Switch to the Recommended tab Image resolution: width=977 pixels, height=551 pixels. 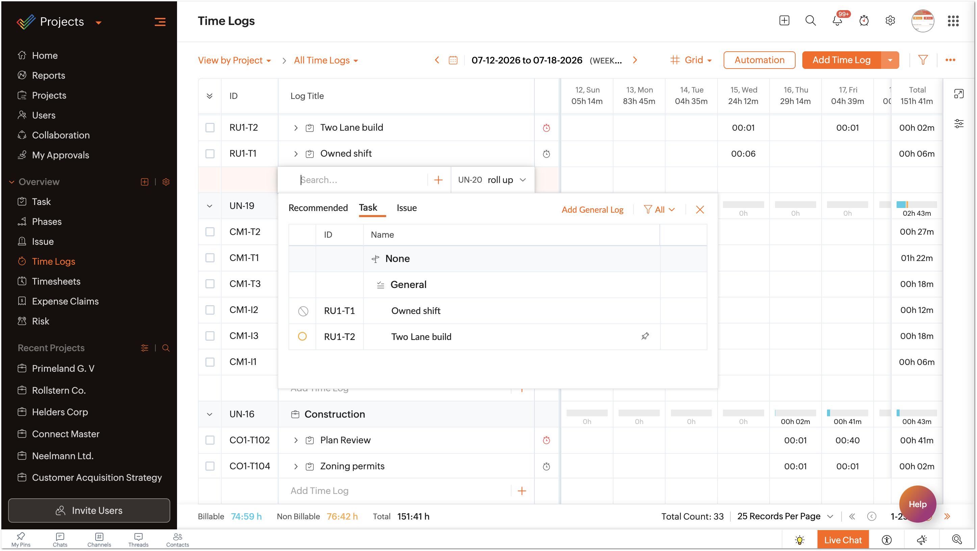coord(318,208)
